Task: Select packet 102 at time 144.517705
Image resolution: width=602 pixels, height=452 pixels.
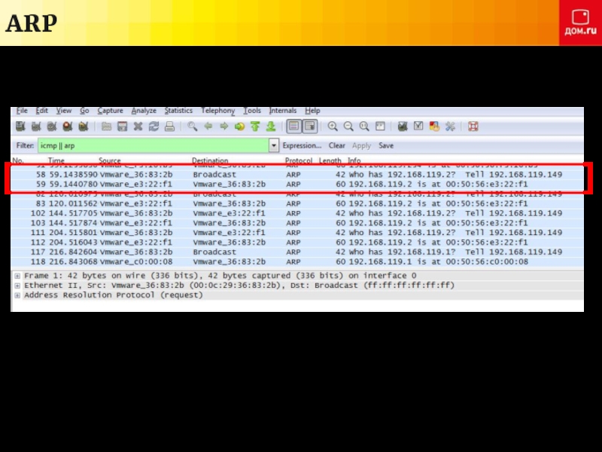Action: pos(297,213)
